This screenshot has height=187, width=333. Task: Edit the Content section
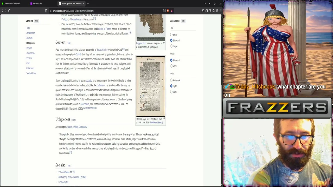[x=69, y=43]
